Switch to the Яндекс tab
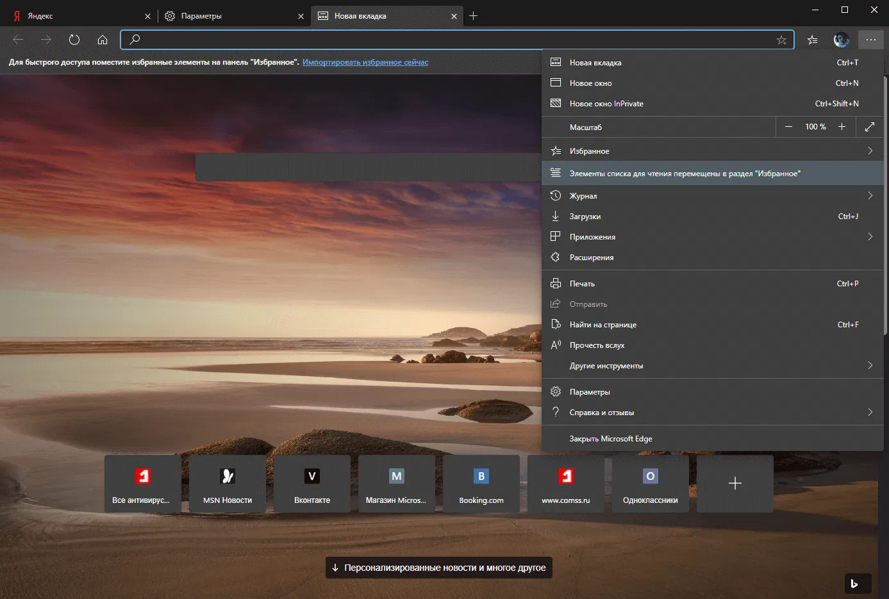Image resolution: width=889 pixels, height=599 pixels. pos(77,16)
